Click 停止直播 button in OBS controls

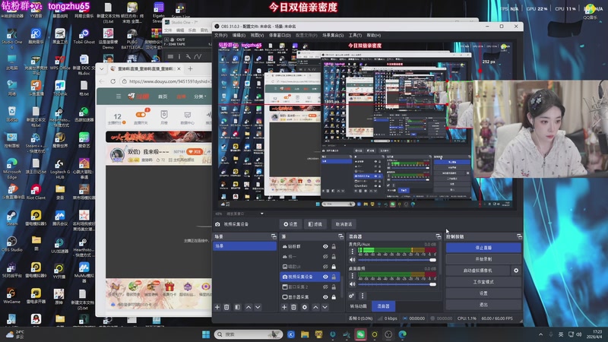click(x=483, y=248)
